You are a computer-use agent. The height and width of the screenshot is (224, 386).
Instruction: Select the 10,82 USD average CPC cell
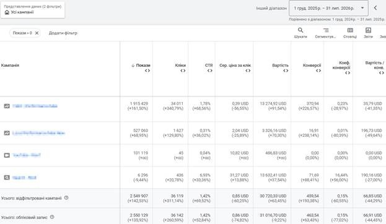click(239, 153)
